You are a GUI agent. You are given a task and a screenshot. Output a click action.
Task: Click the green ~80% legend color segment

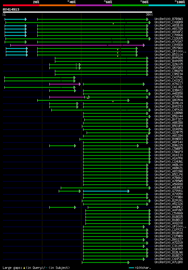point(130,5)
